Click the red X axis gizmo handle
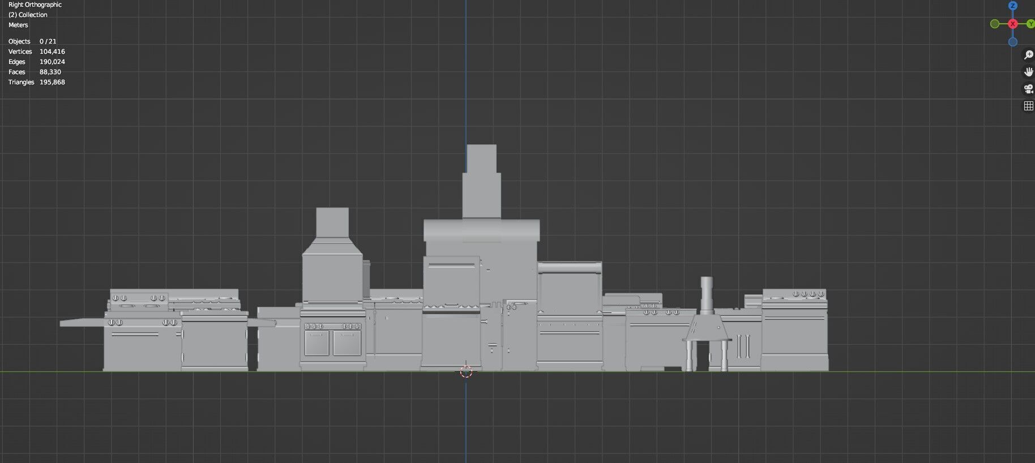1035x463 pixels. [1013, 24]
